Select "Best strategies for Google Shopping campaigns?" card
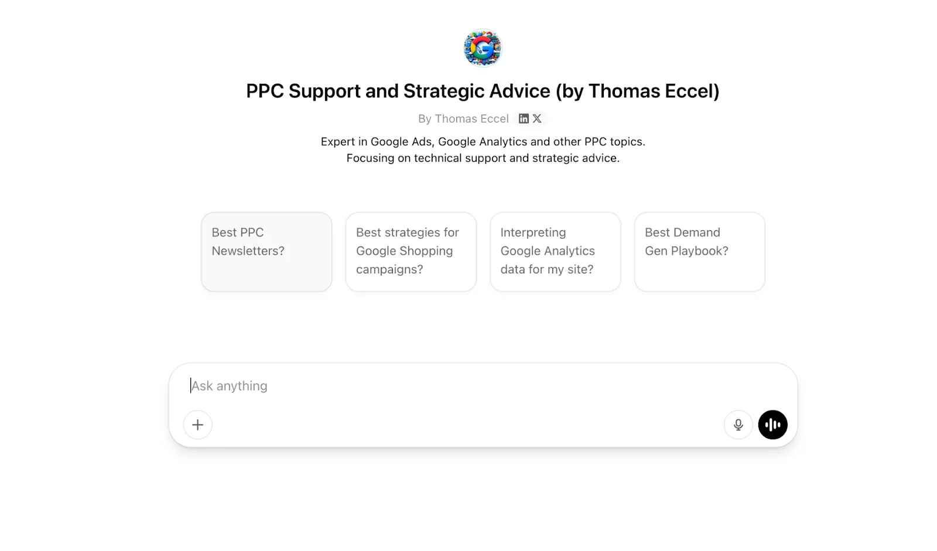 [411, 252]
